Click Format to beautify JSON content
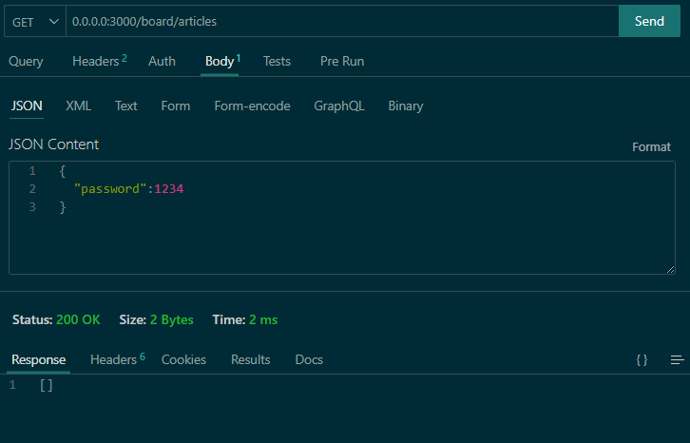This screenshot has width=690, height=443. (651, 147)
